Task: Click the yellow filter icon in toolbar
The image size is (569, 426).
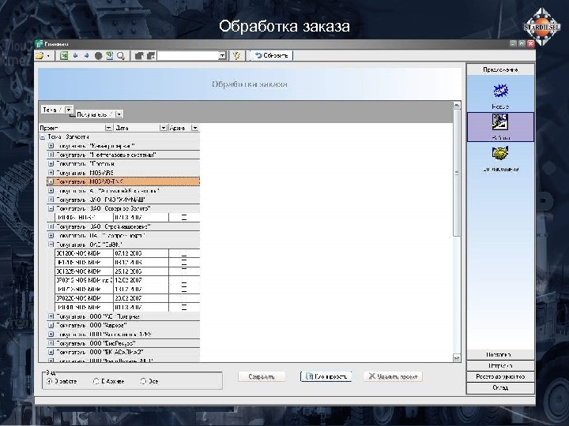Action: coord(236,56)
